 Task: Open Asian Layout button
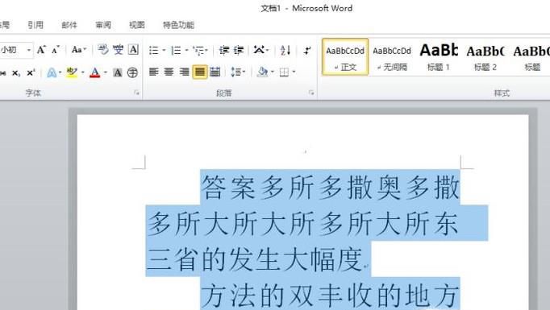tap(261, 51)
